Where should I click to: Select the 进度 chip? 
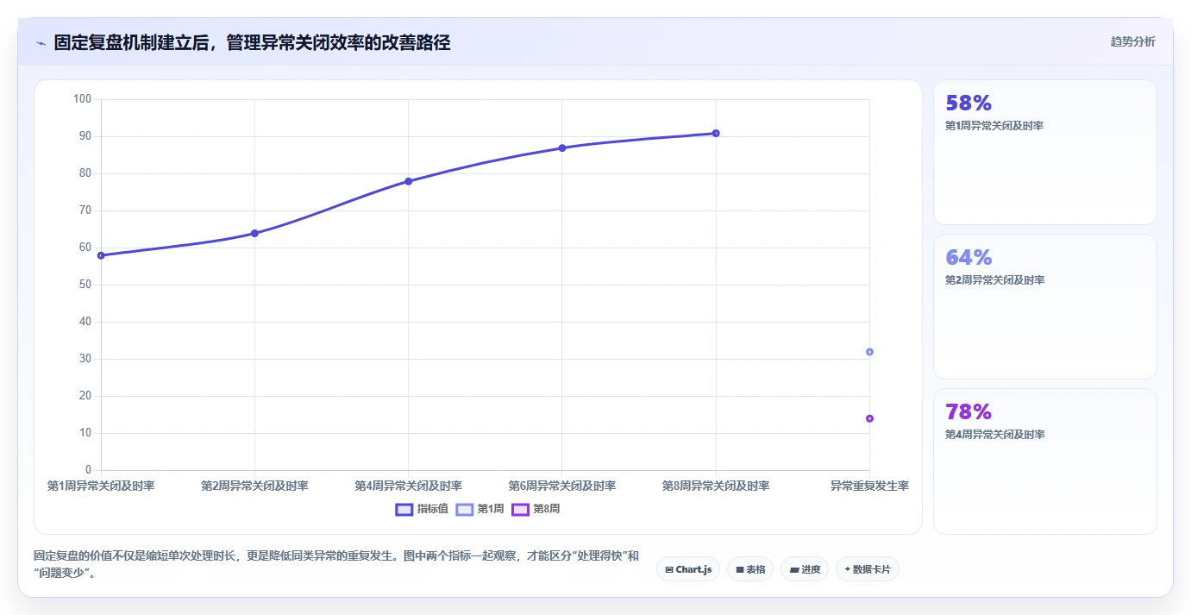tap(805, 569)
